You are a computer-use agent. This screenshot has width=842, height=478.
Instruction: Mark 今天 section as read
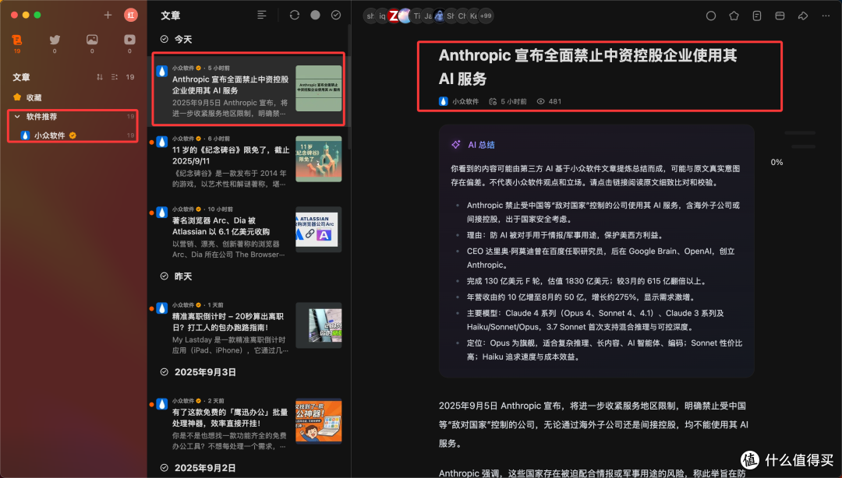165,39
